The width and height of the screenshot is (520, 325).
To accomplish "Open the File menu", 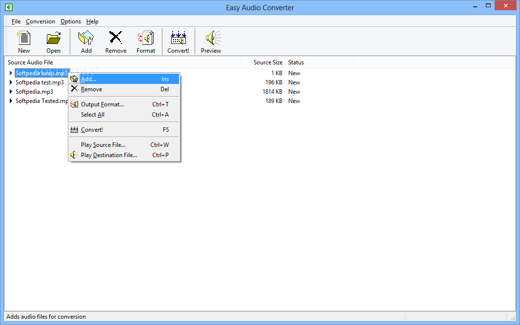I will point(16,21).
